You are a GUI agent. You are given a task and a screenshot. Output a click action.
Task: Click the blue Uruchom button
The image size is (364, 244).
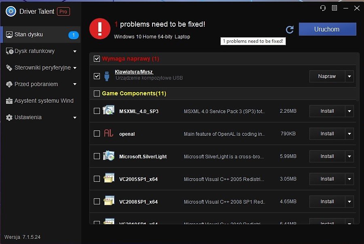(327, 29)
